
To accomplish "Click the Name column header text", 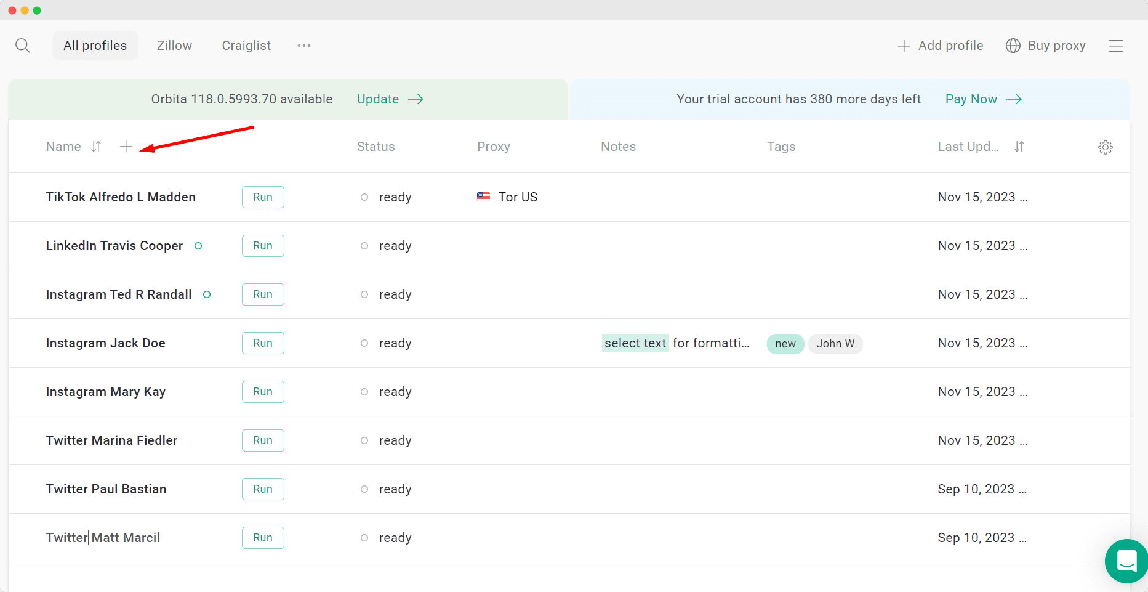I will 63,147.
